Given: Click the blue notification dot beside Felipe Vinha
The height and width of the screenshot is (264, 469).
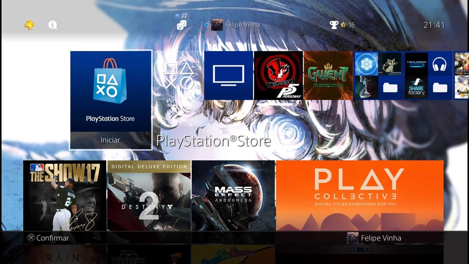Looking at the screenshot, I should [x=206, y=25].
